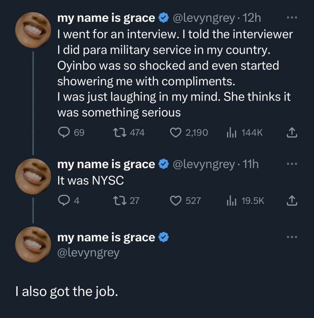Retweet the "It was NYSC" tweet

tap(119, 201)
